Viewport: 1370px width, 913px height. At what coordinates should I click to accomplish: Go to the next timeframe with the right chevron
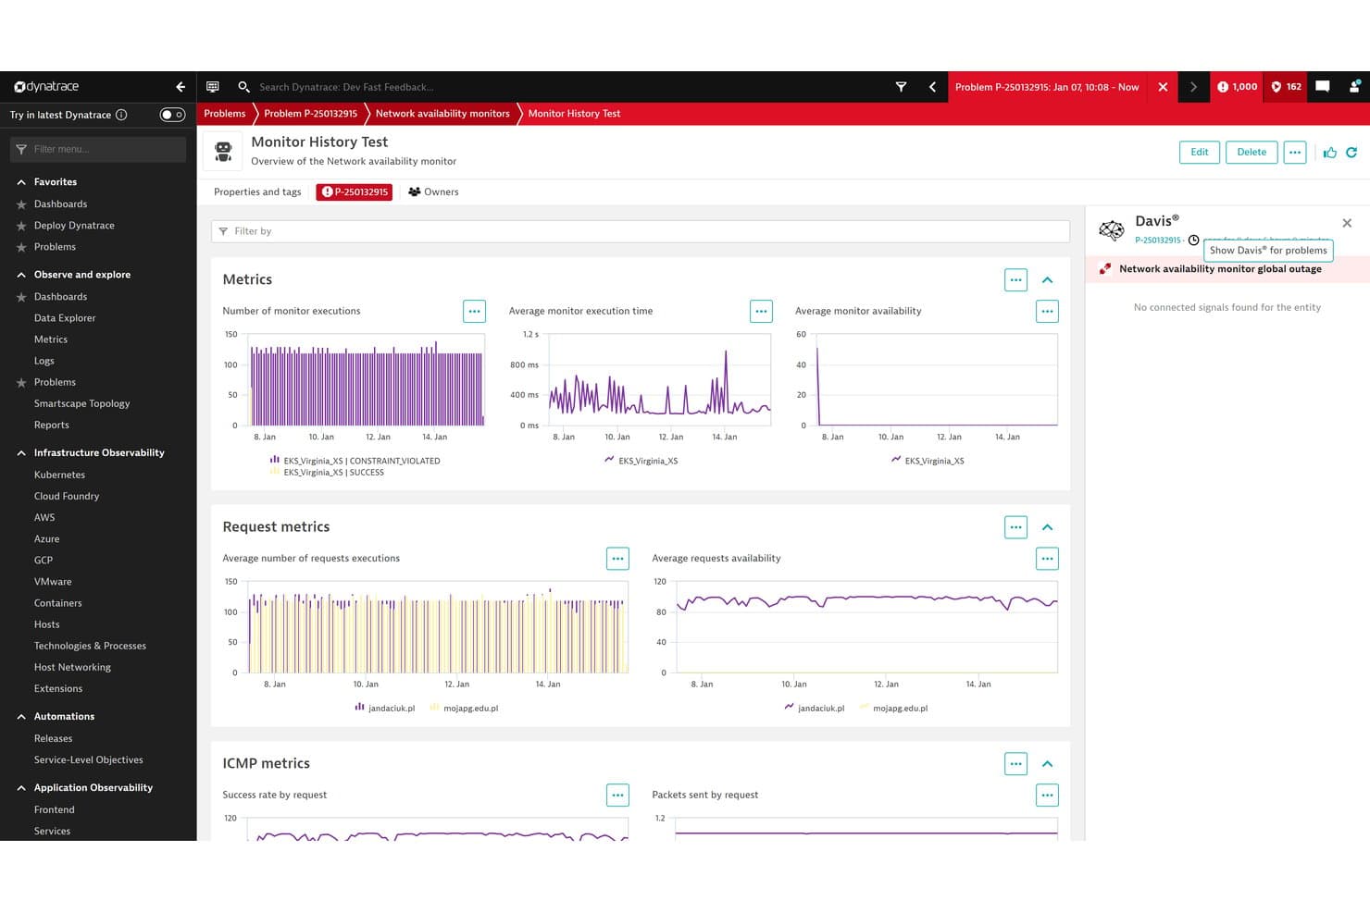[1193, 87]
